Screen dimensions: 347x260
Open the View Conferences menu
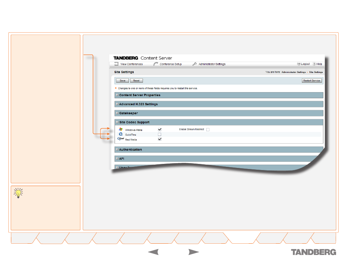[x=131, y=64]
